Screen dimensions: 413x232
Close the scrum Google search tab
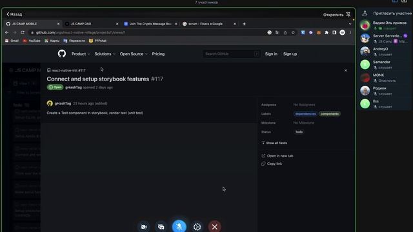pos(235,24)
